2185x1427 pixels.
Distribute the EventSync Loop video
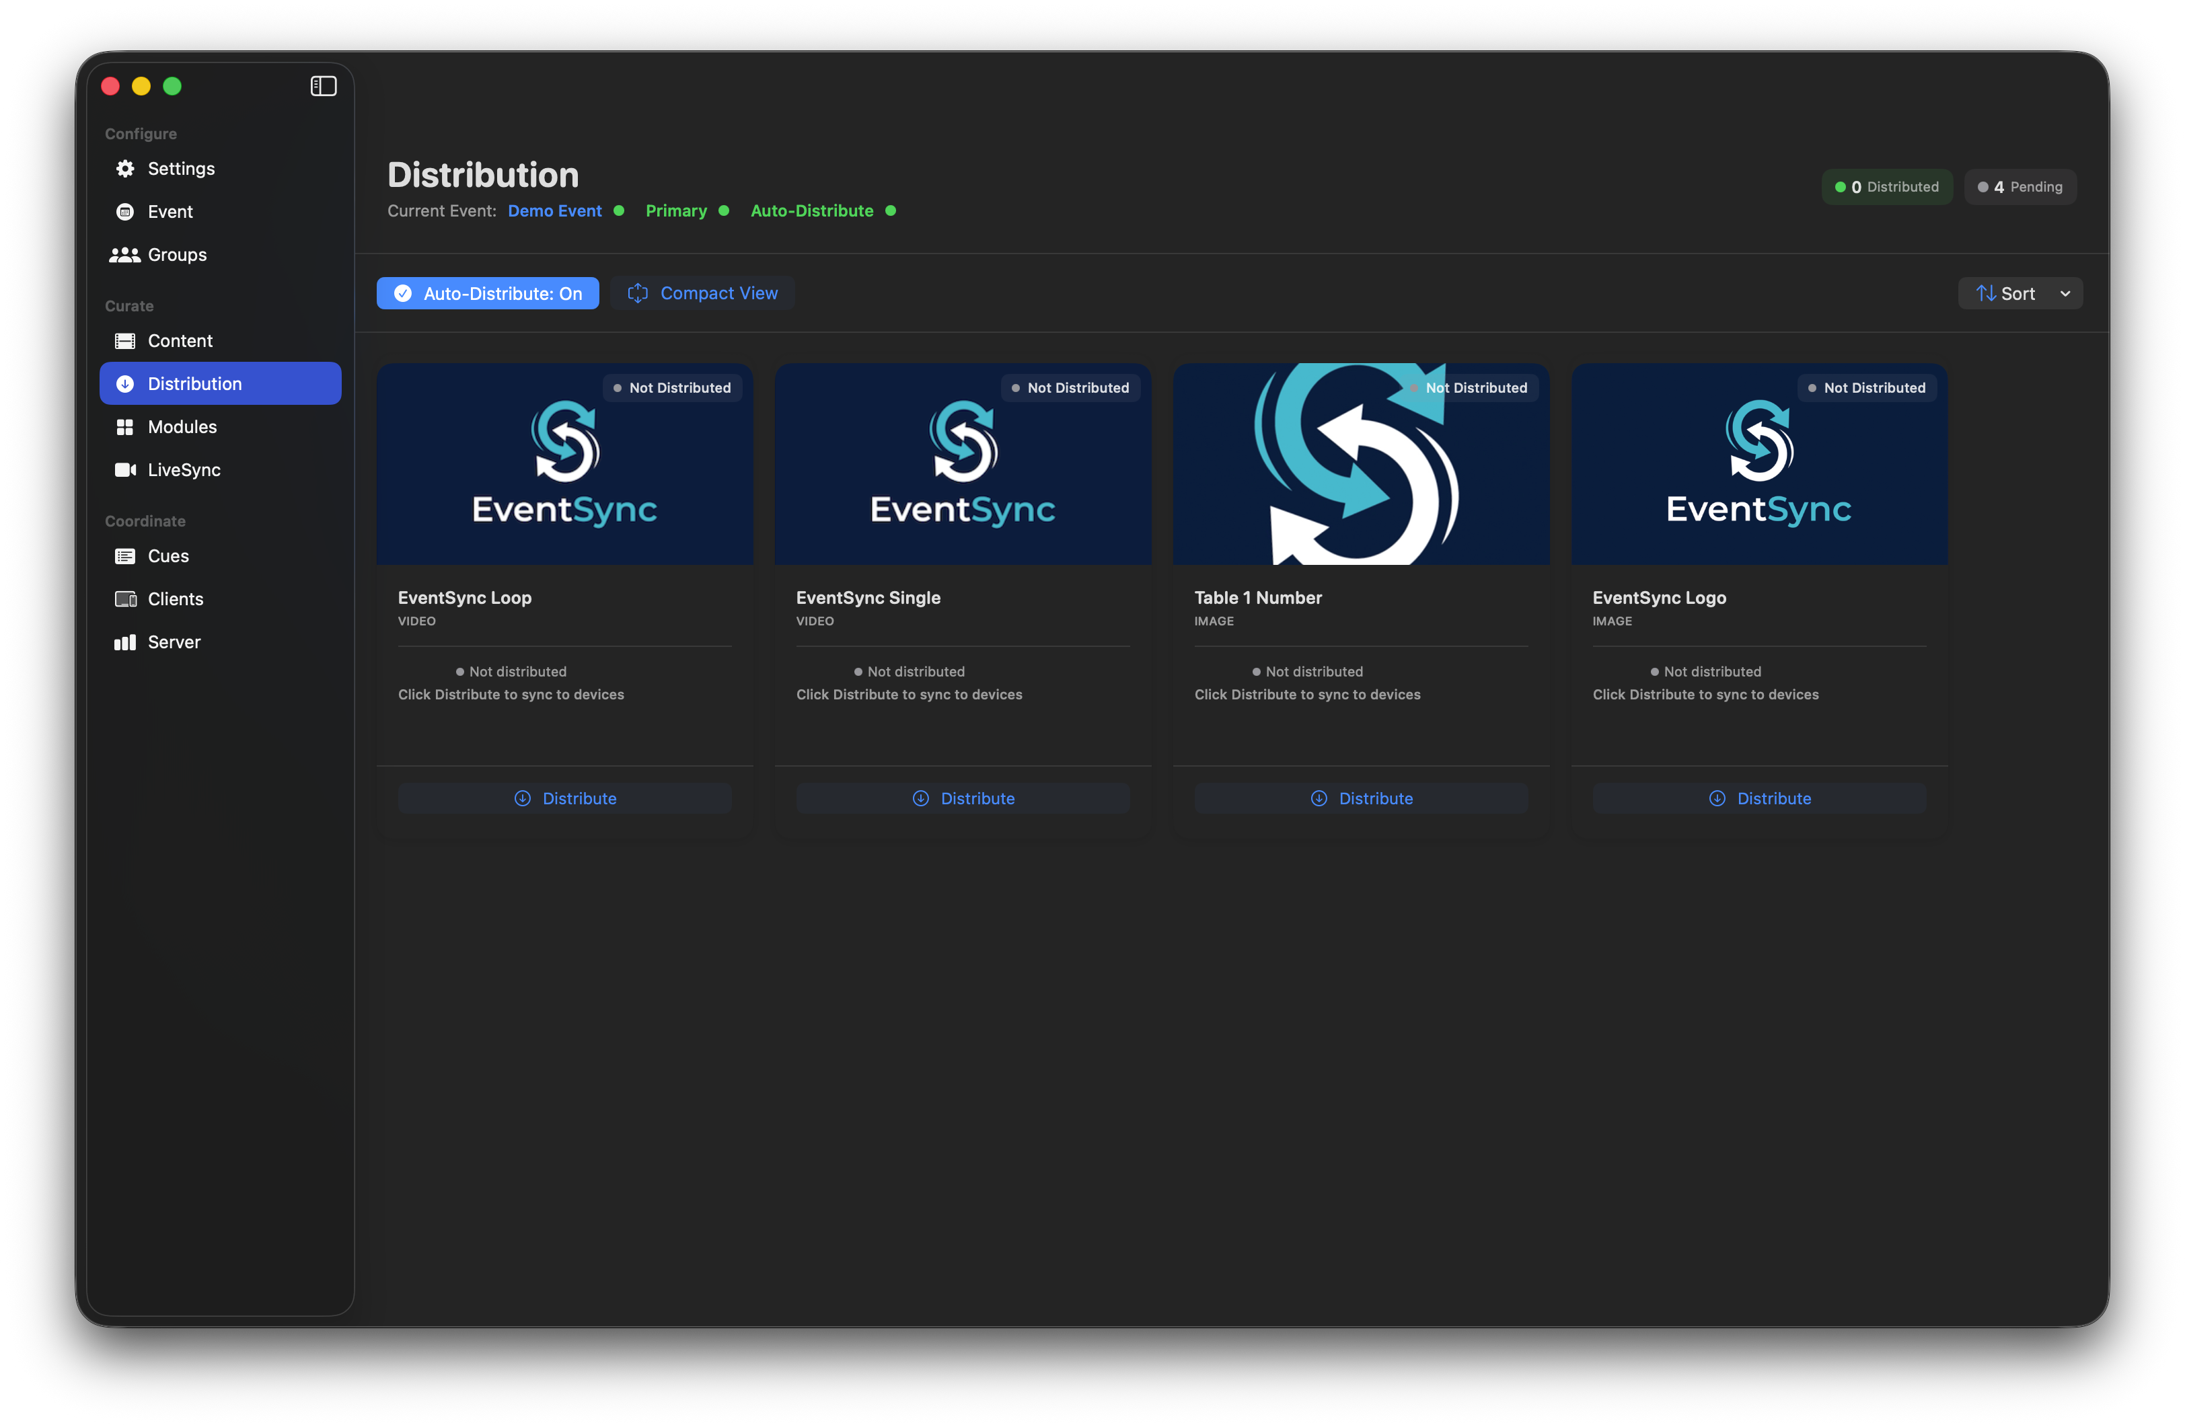564,800
